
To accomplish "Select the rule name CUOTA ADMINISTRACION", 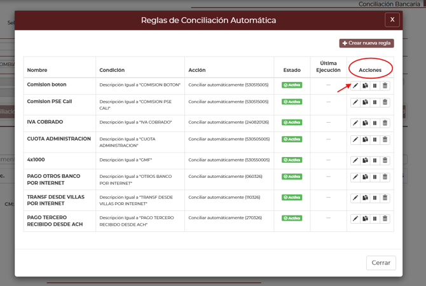I will pyautogui.click(x=59, y=139).
